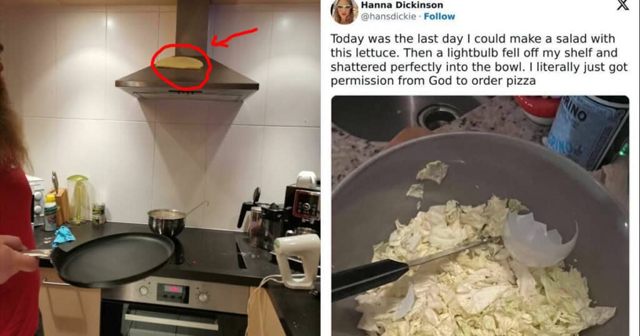Open the kitchen pancake photo
Viewport: 640px width, 336px height.
[160, 168]
